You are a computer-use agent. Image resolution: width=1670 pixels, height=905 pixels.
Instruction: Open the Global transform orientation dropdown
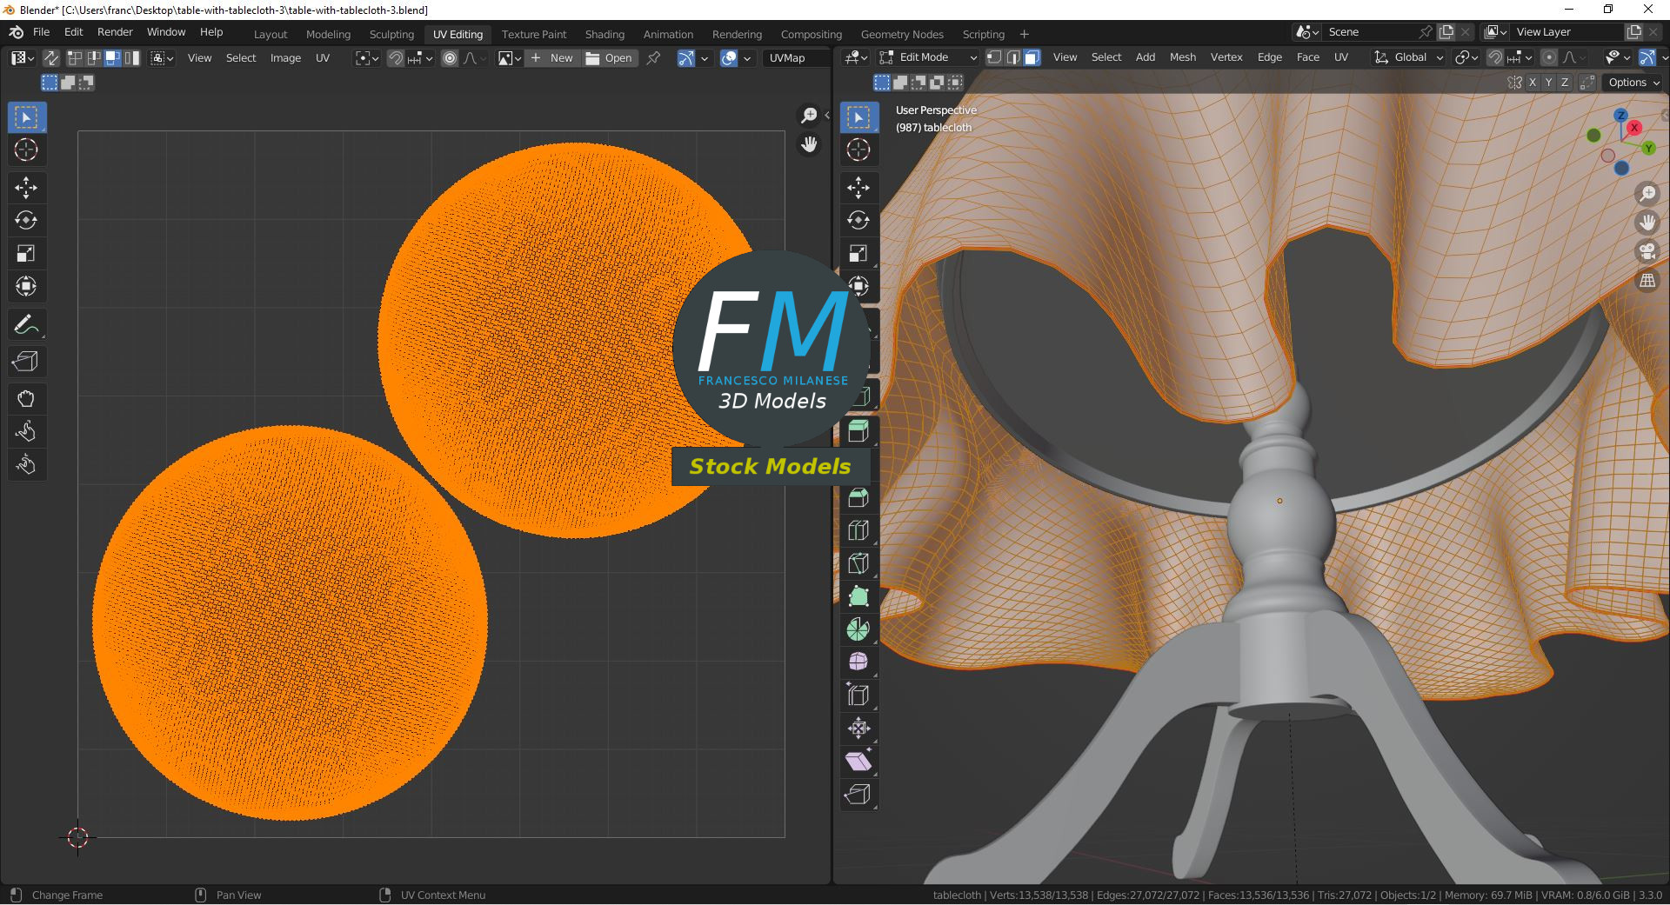coord(1407,57)
